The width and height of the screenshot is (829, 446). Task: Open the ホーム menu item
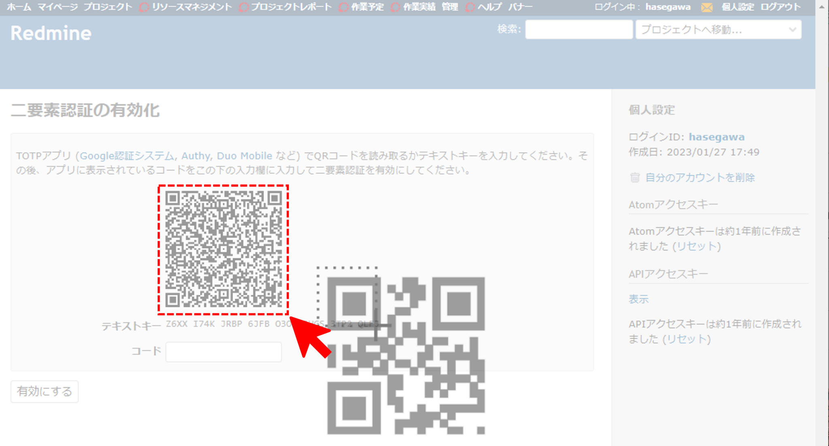tap(19, 7)
